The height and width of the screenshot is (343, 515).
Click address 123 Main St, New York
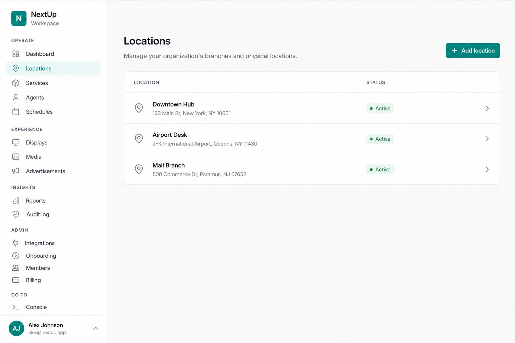pos(191,113)
